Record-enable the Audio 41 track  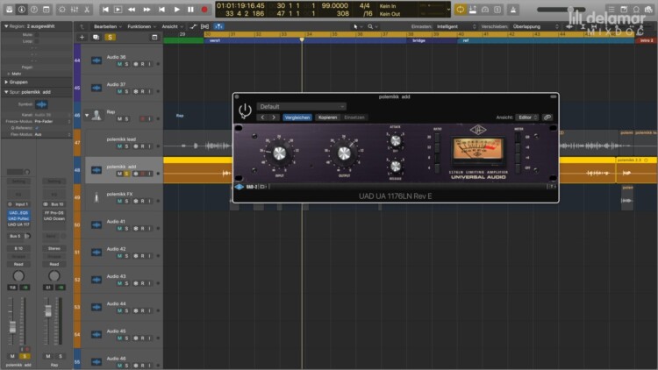point(143,229)
